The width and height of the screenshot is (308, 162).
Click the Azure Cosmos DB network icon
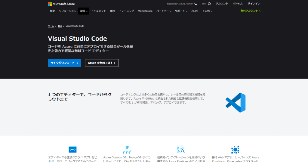tap(127, 150)
